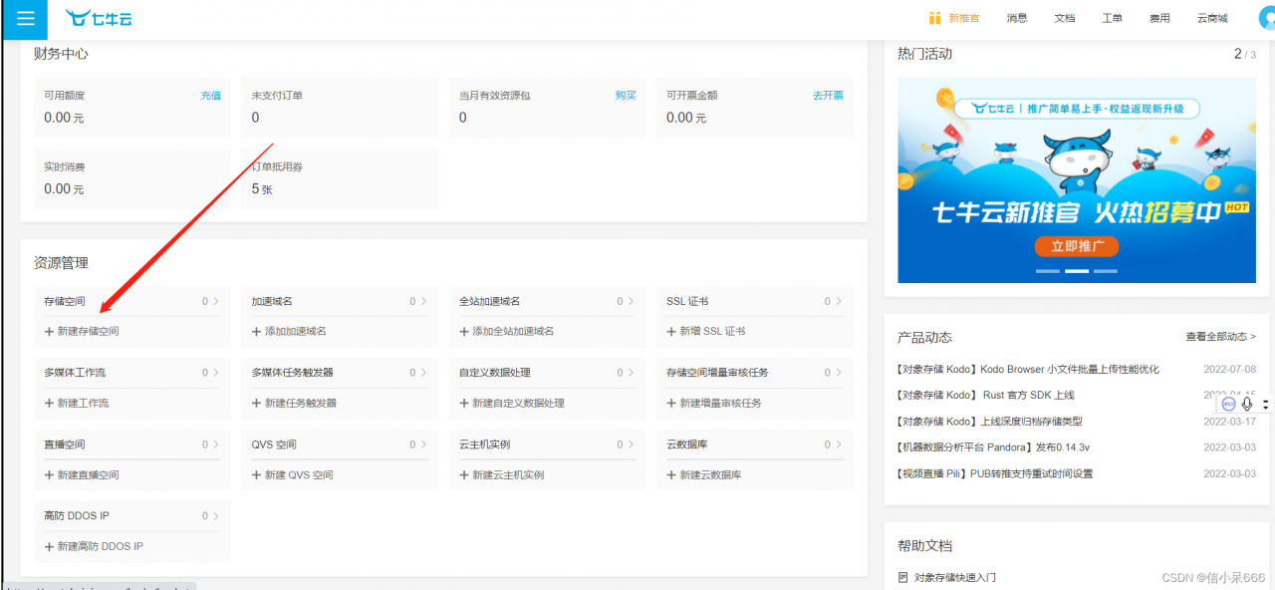Image resolution: width=1275 pixels, height=590 pixels.
Task: Expand 存储空间 with its chevron
Action: click(x=215, y=301)
